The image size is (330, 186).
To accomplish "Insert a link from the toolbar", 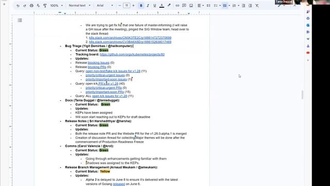I will [177, 6].
